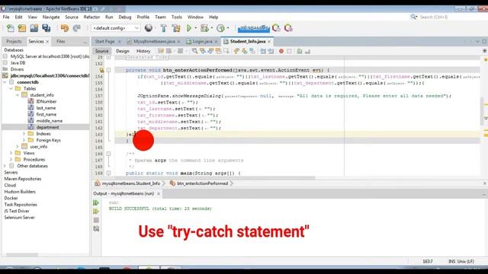
Task: Click the memory usage bar in toolbar
Action: pyautogui.click(x=254, y=28)
